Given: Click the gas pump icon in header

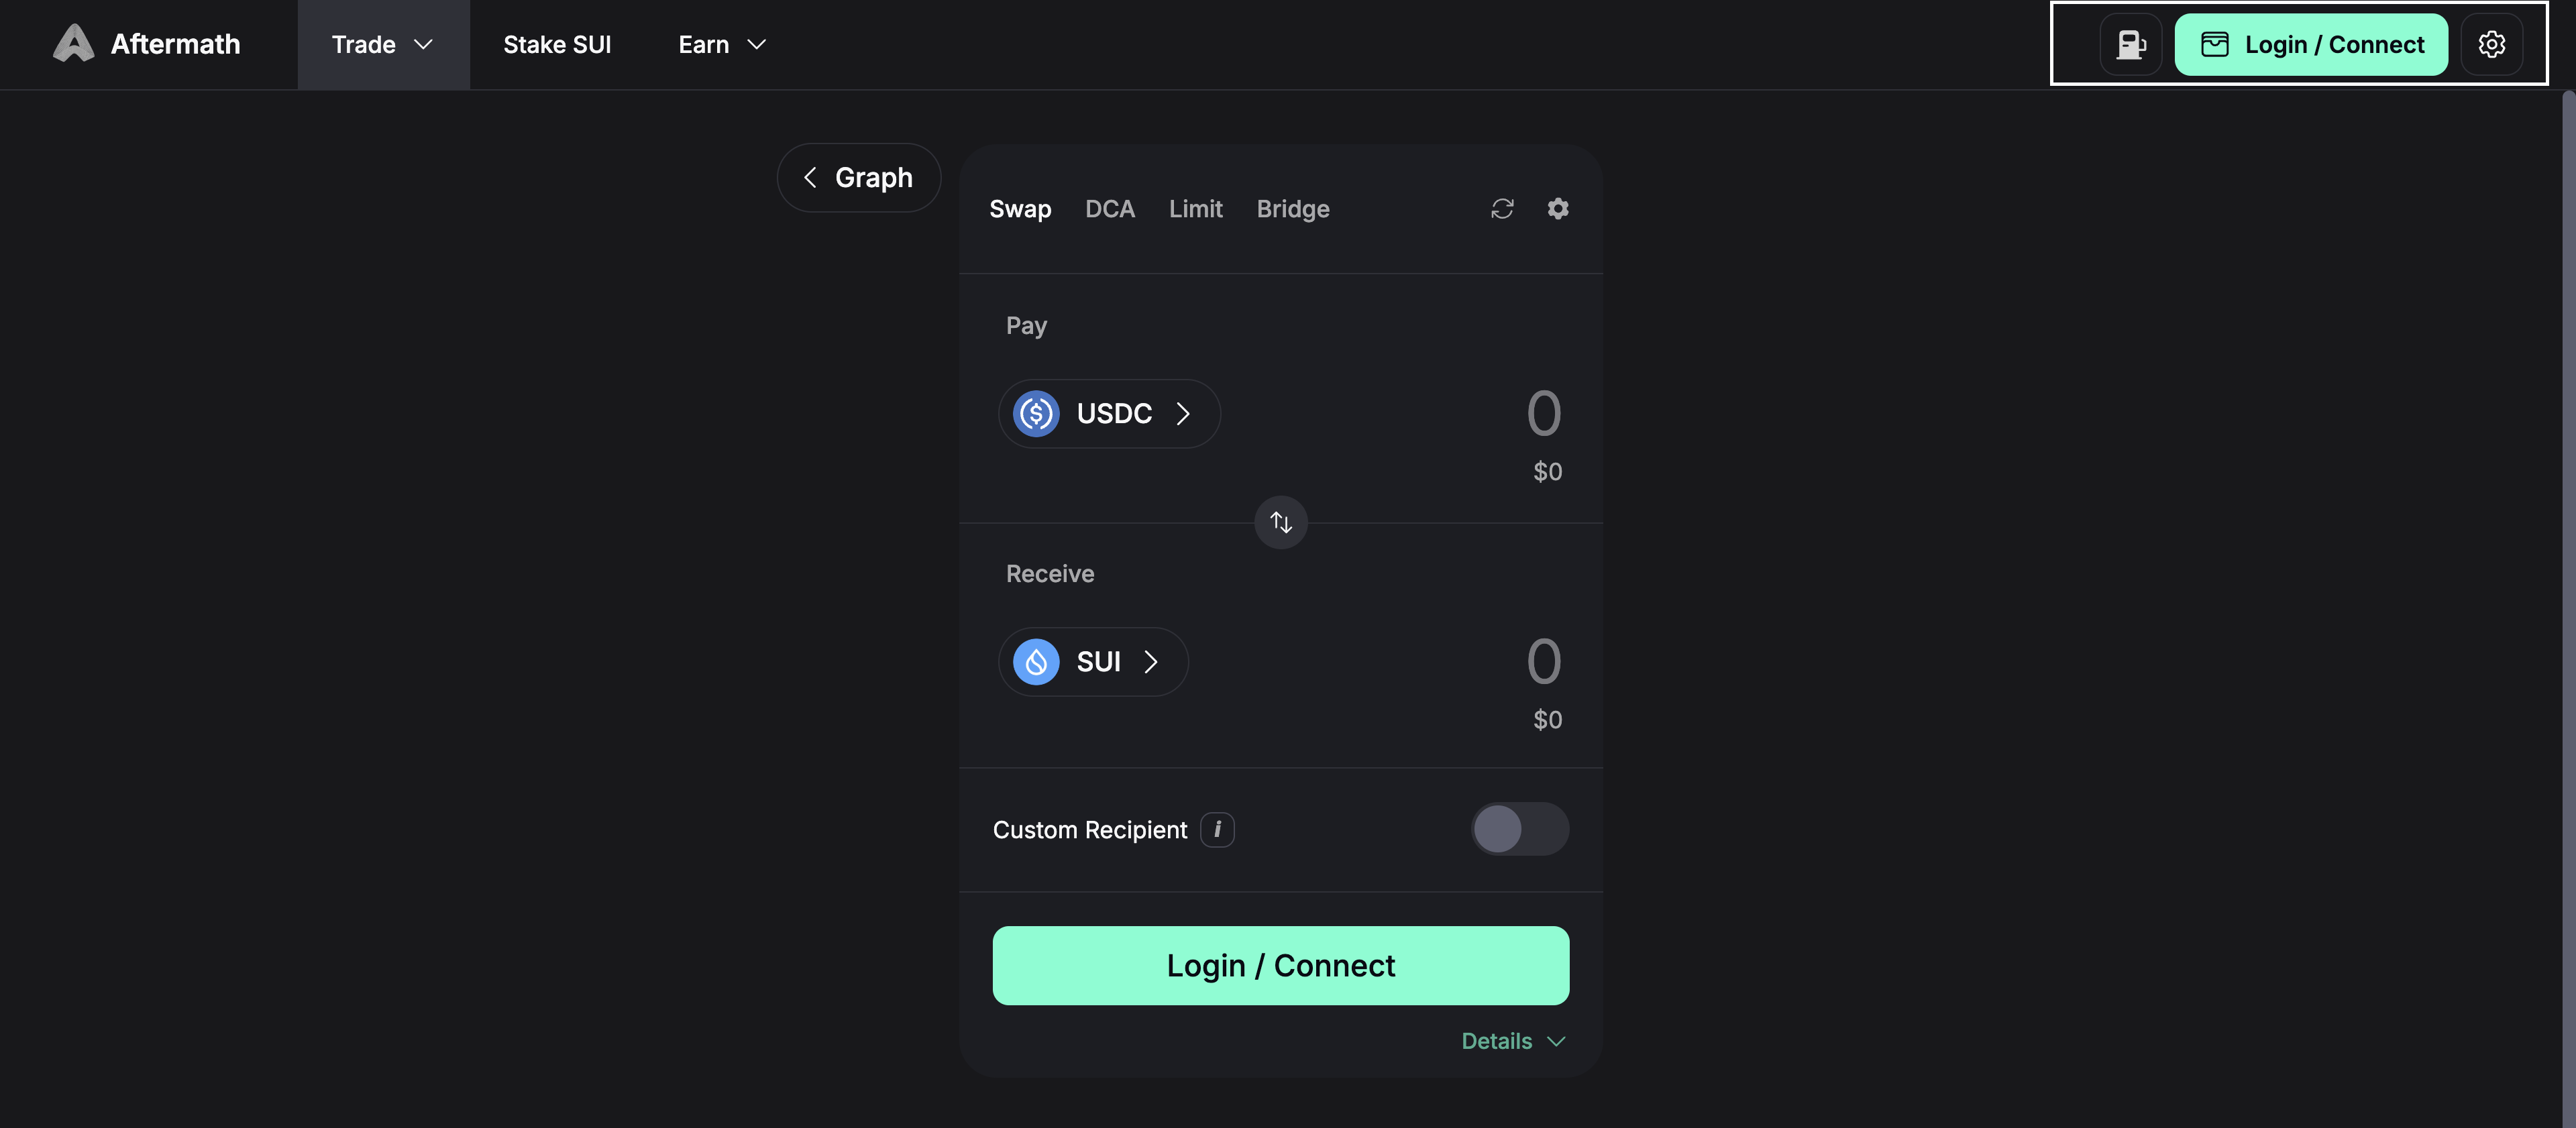Looking at the screenshot, I should point(2131,45).
